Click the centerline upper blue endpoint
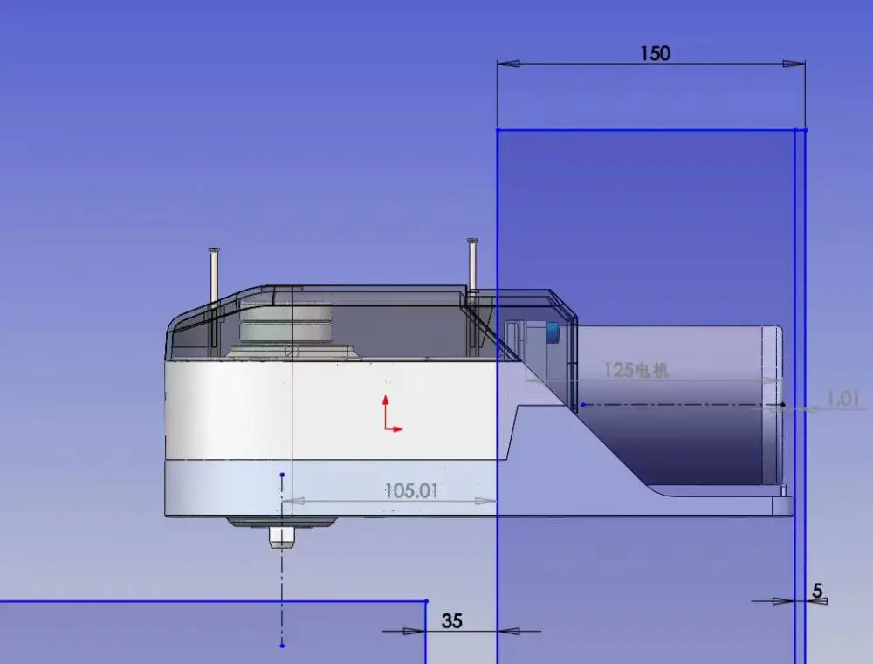This screenshot has height=664, width=873. 282,475
